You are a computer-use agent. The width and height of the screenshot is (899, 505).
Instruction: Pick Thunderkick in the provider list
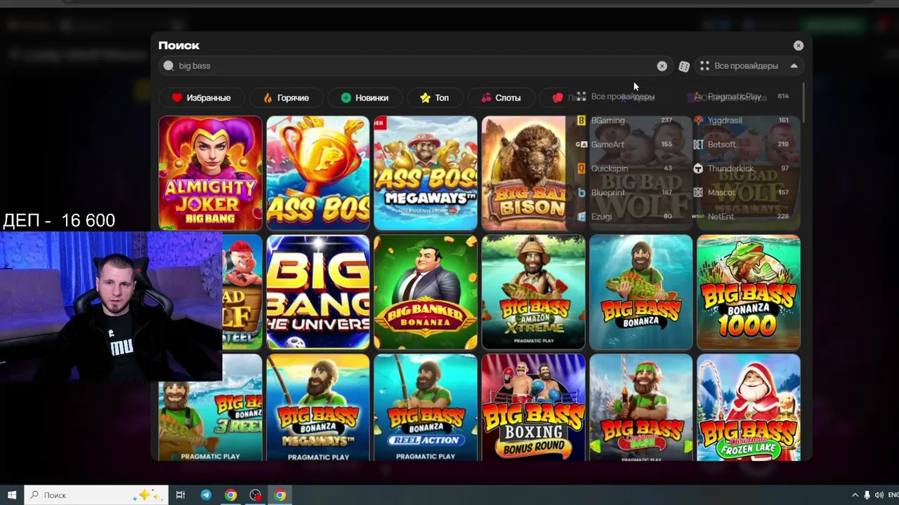(742, 168)
